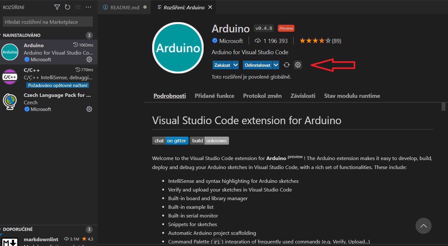Click 'Snippets for sketches' list item
This screenshot has width=448, height=246.
coord(193,224)
